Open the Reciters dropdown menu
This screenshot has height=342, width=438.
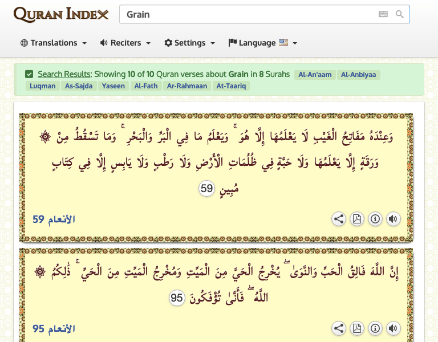pos(125,43)
